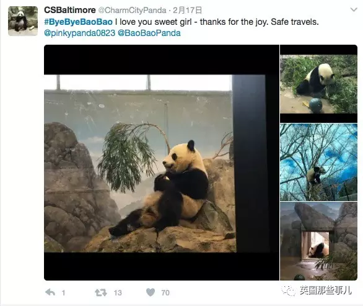Open CSBaltimore profile avatar
This screenshot has width=363, height=306.
click(x=23, y=21)
